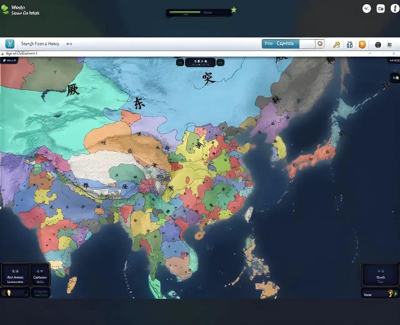Open the globe pie-chart view icon
This screenshot has height=325, width=400.
378,45
